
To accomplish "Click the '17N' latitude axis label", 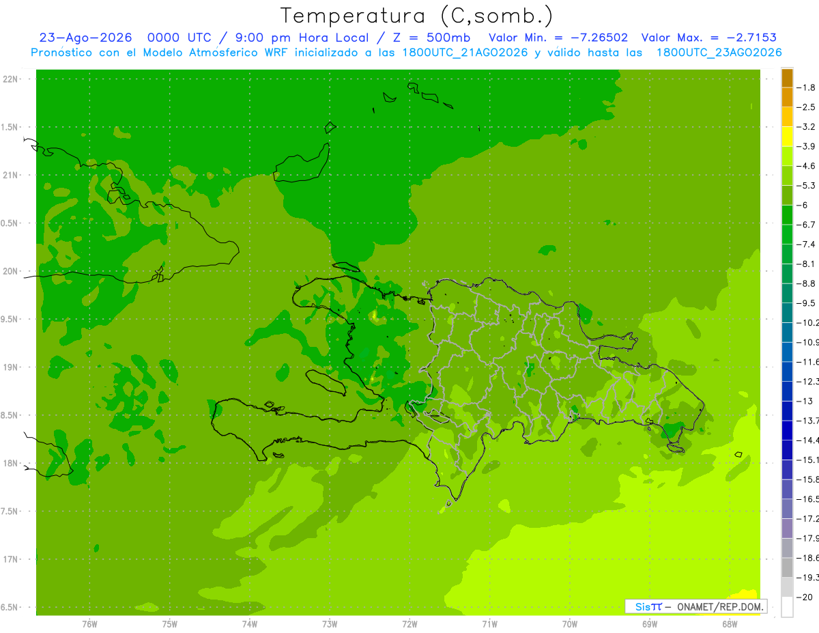I will (11, 560).
